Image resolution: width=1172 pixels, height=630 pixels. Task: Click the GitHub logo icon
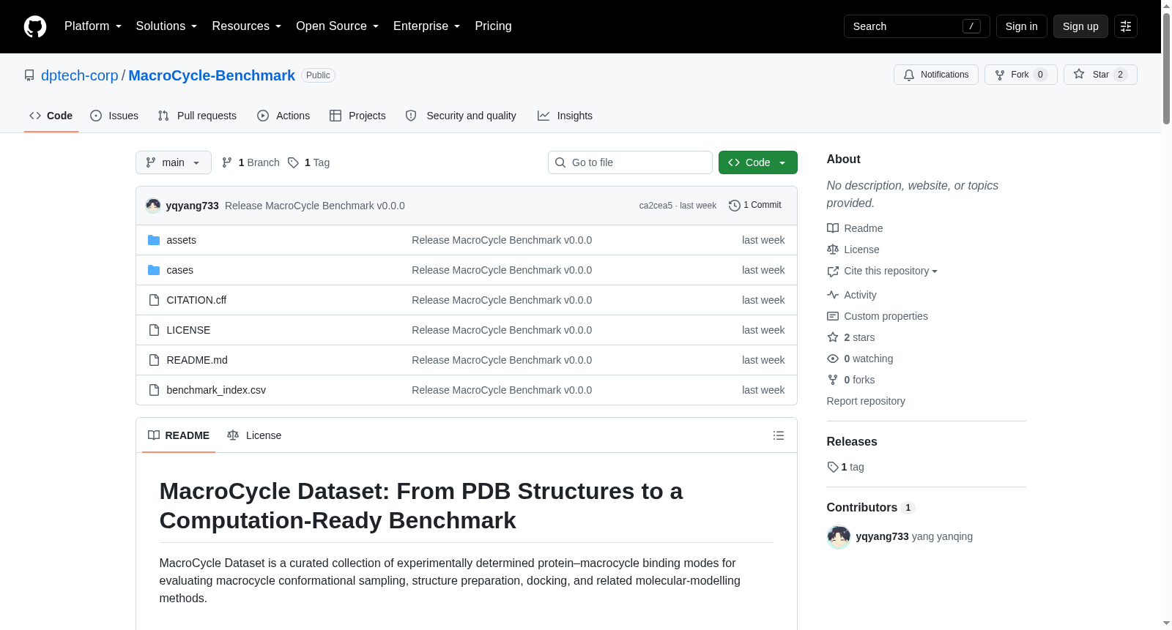[x=35, y=26]
